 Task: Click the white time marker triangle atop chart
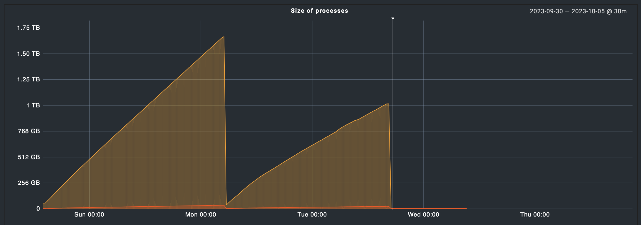(x=393, y=18)
